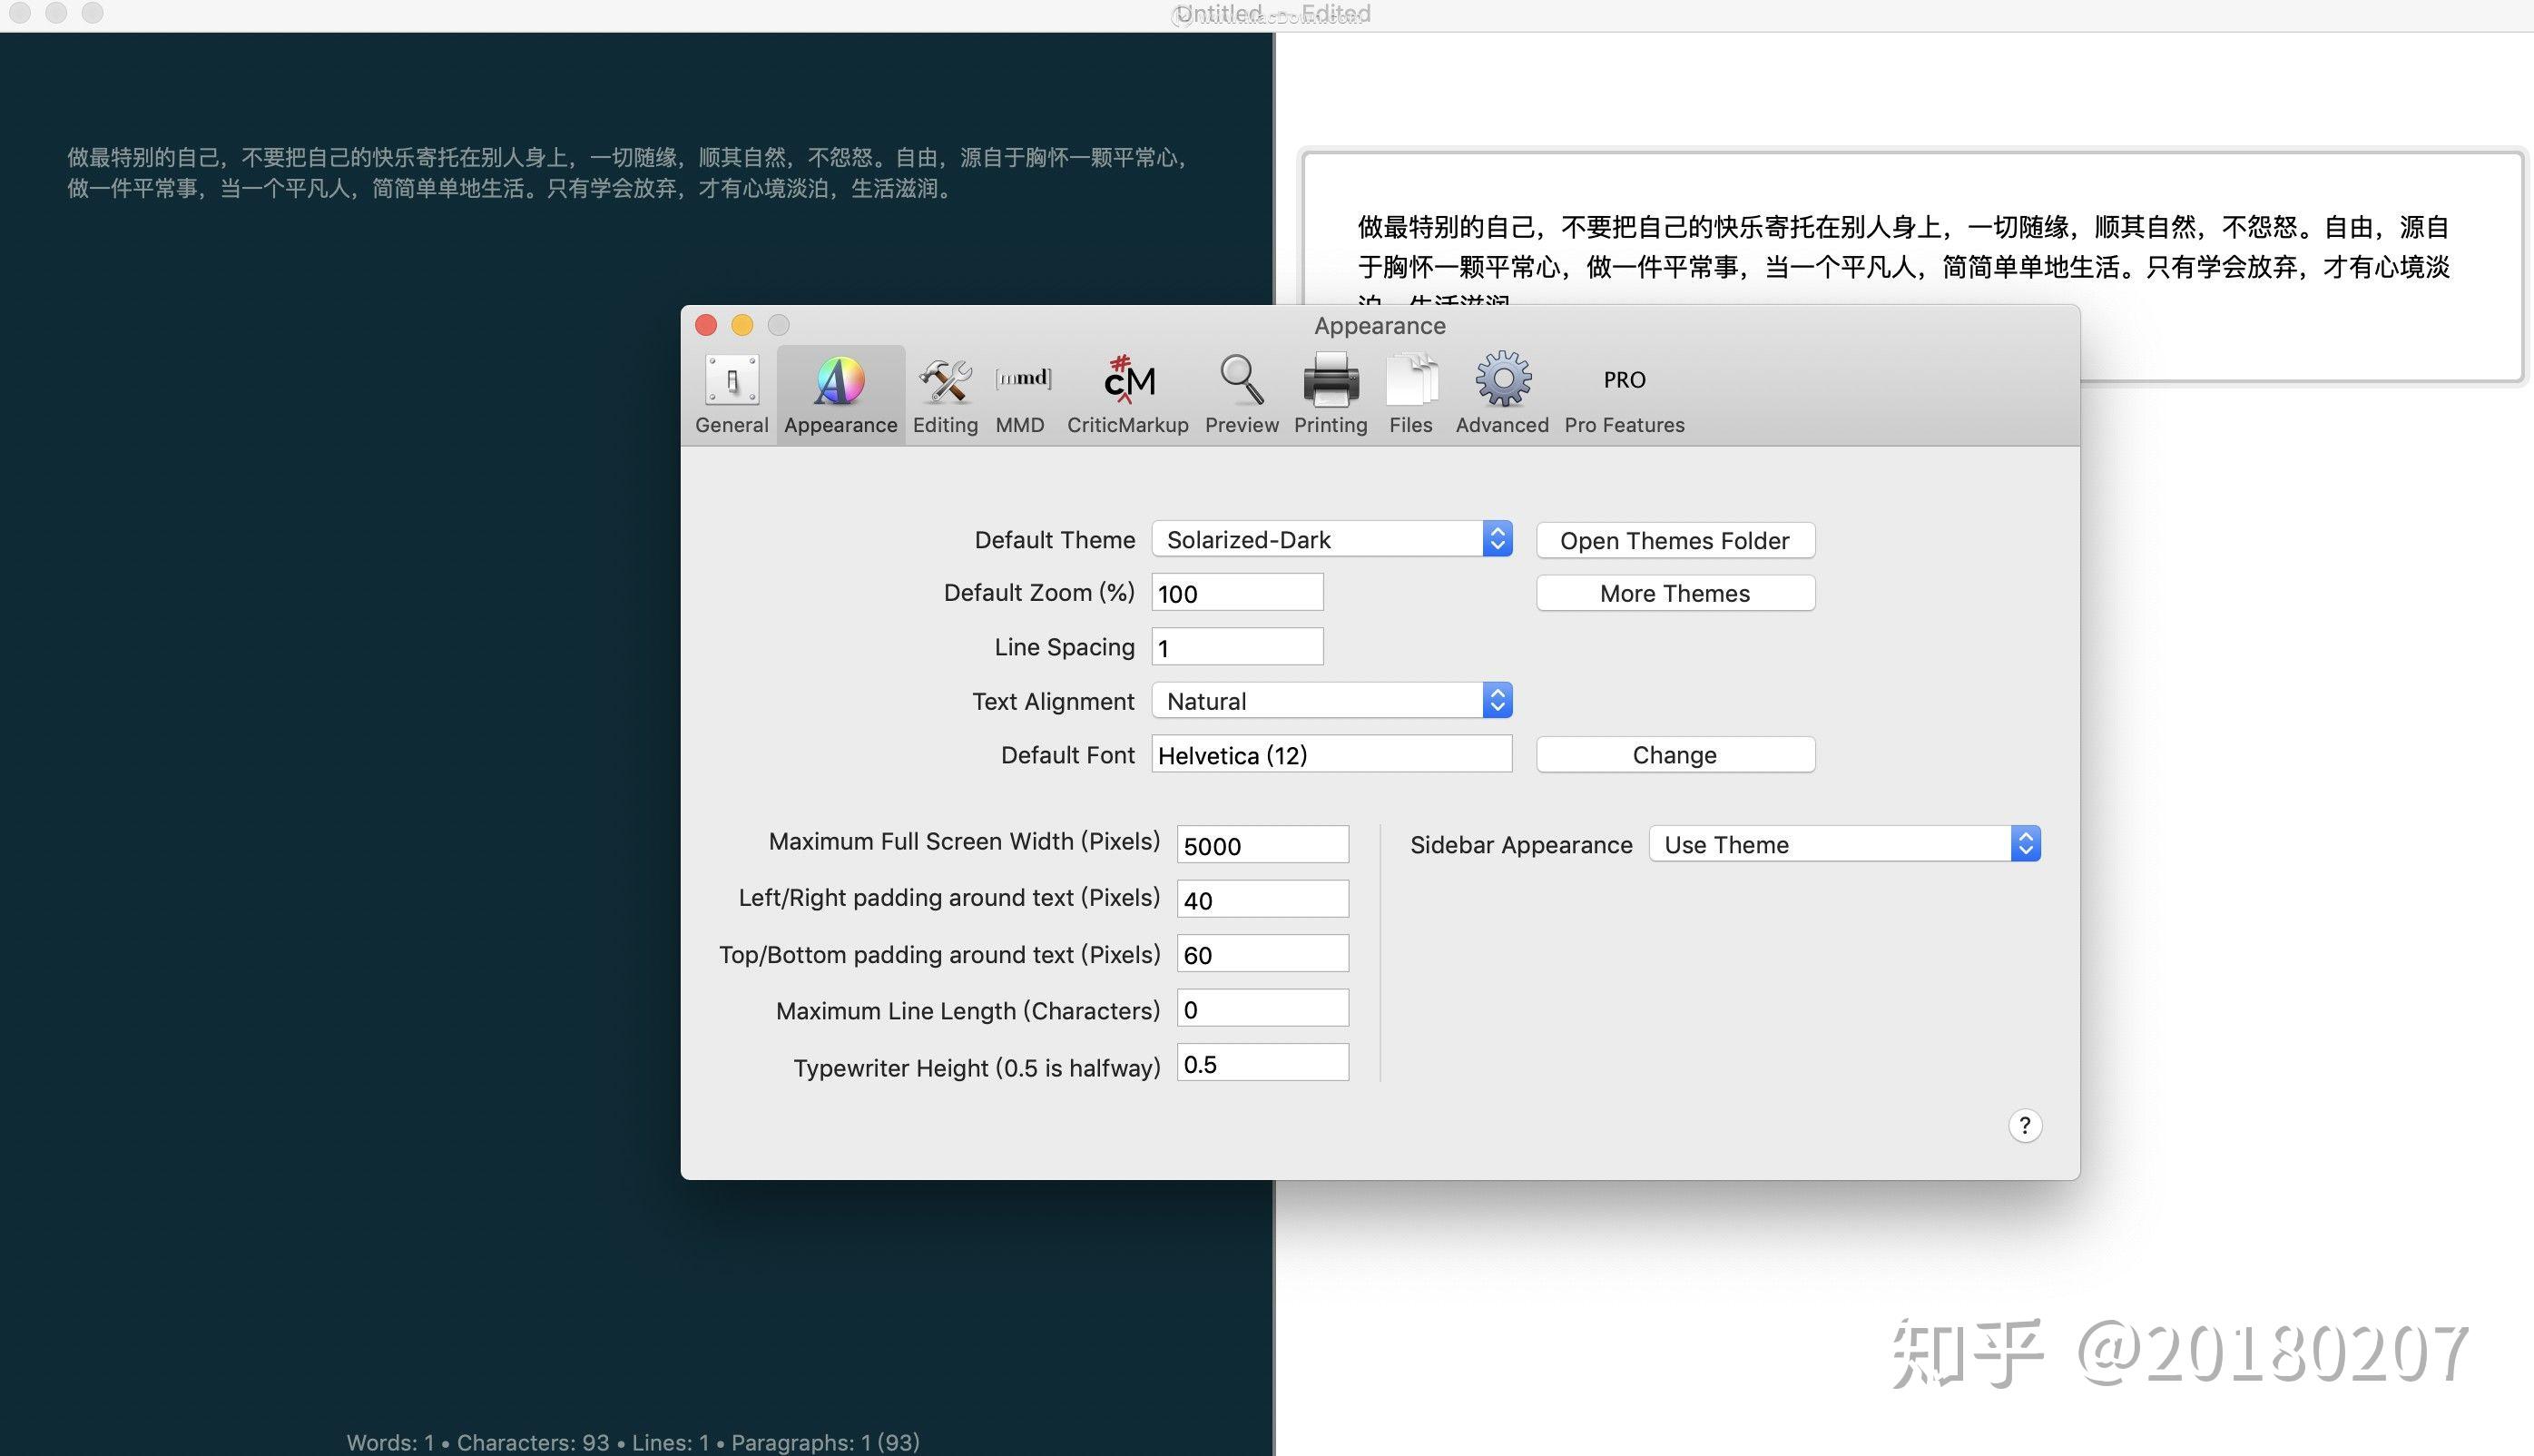2534x1456 pixels.
Task: Change the default font
Action: pos(1674,754)
